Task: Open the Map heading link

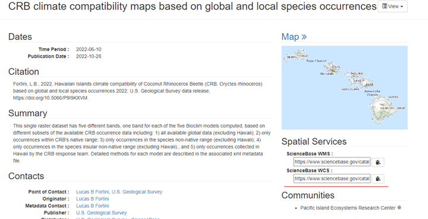Action: point(294,37)
